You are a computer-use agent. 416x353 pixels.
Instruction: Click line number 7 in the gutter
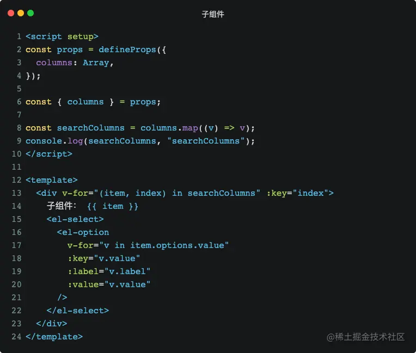coord(19,115)
